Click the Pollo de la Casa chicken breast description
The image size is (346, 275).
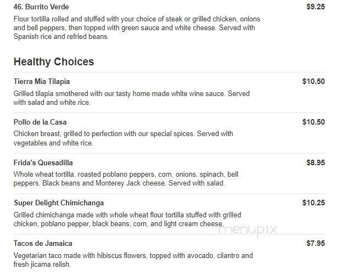click(x=123, y=138)
